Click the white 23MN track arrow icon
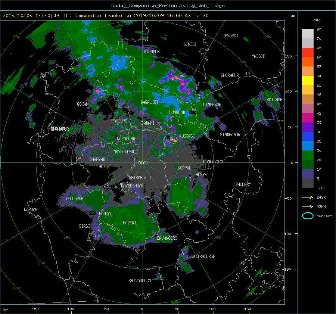The height and width of the screenshot is (314, 336). [x=308, y=206]
